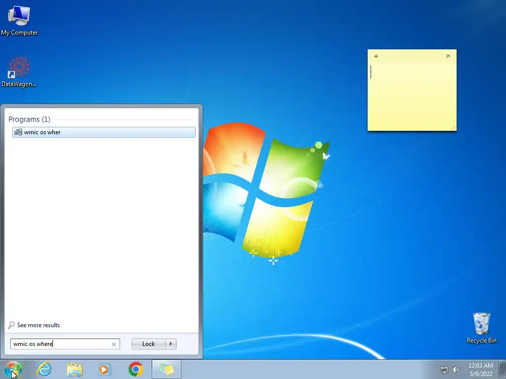Launch Google Chrome from taskbar

pos(135,369)
